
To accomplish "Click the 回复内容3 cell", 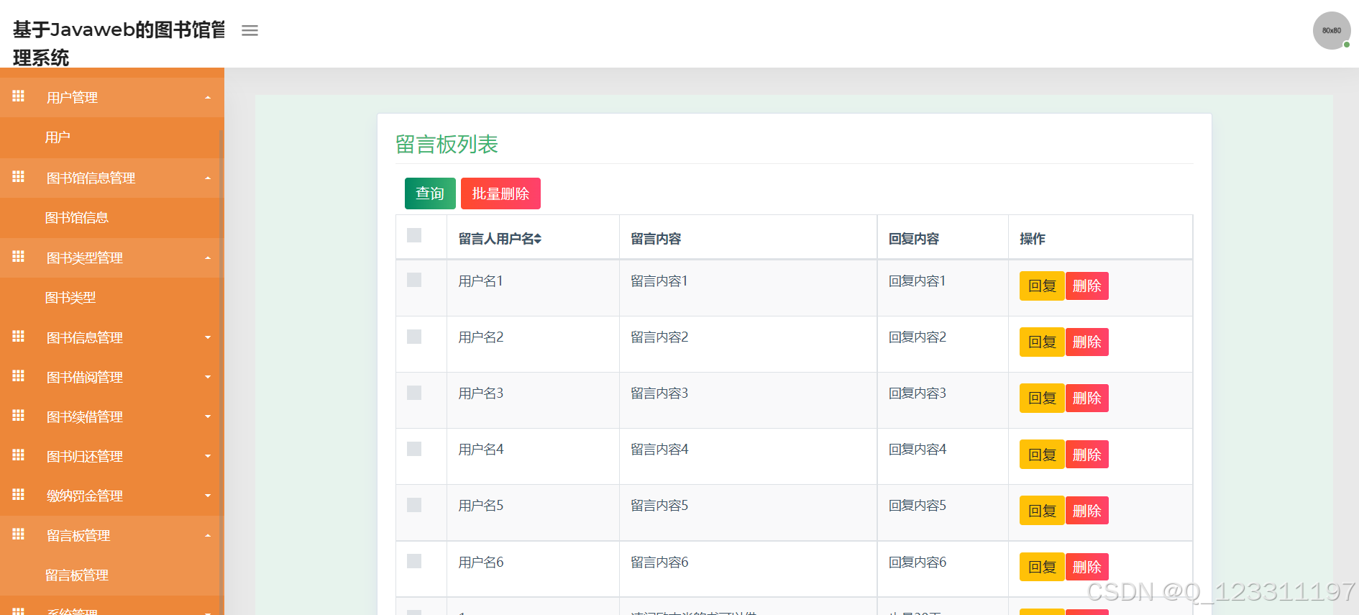I will pos(943,400).
